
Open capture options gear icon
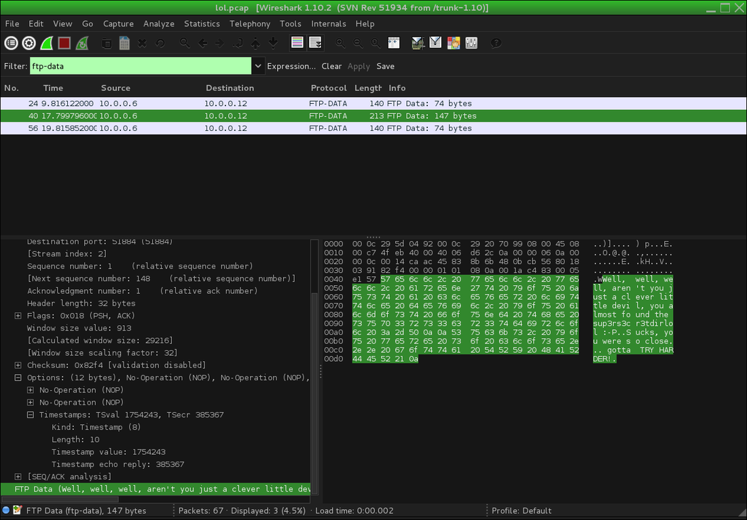pos(29,43)
